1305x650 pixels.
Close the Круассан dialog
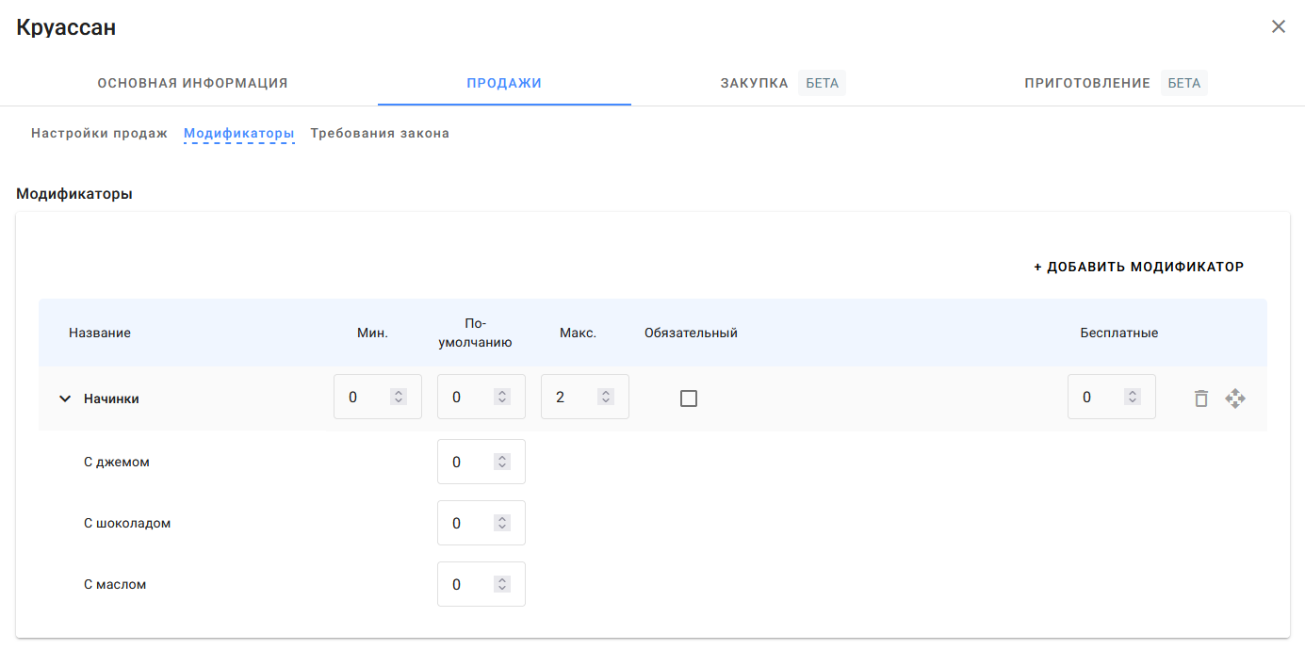pos(1278,26)
